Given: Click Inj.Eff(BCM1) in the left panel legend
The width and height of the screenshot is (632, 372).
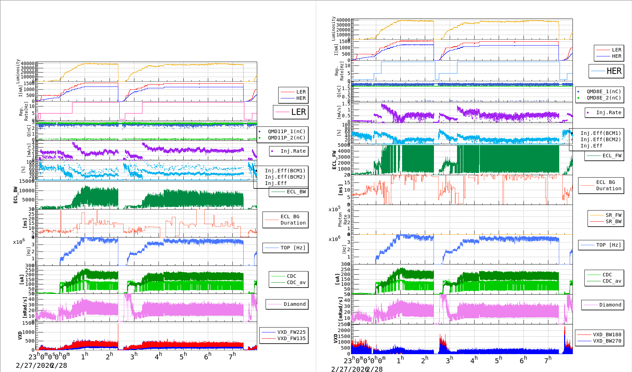Looking at the screenshot, I should click(285, 171).
